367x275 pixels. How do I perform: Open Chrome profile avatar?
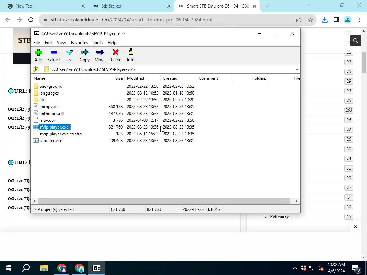tap(348, 20)
